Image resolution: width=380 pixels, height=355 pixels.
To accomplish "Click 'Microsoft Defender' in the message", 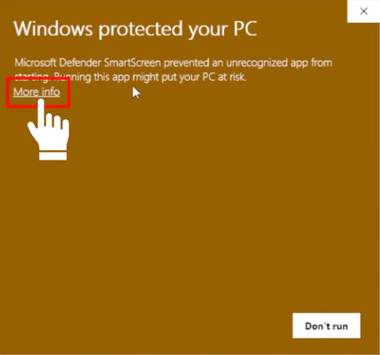I will pyautogui.click(x=58, y=62).
